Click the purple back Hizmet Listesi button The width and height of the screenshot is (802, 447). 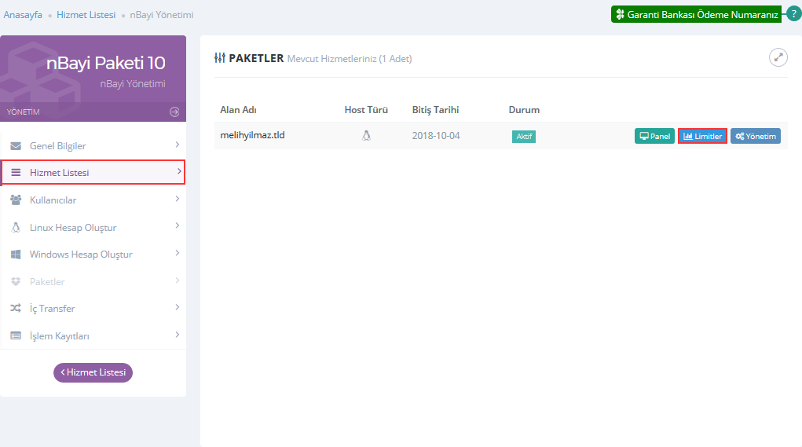click(x=93, y=372)
